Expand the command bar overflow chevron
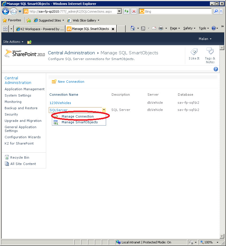Screen dimensions: 226x246 222,26
